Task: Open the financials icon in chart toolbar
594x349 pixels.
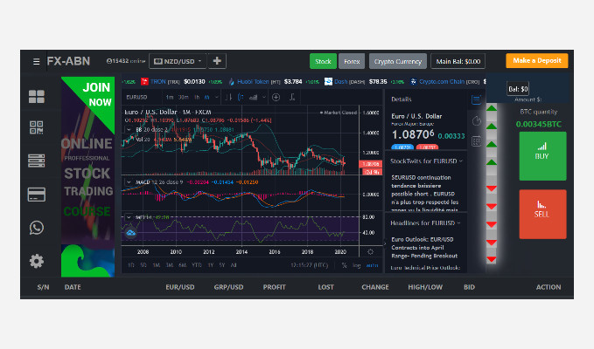Action: tap(292, 98)
